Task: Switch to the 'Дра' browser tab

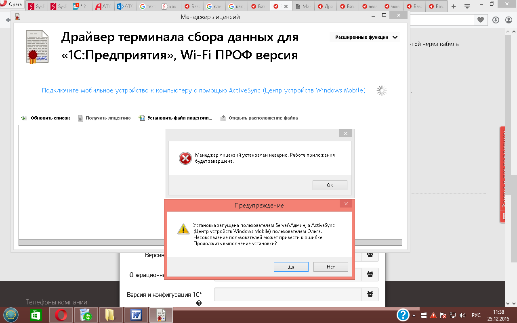Action: coord(325,7)
